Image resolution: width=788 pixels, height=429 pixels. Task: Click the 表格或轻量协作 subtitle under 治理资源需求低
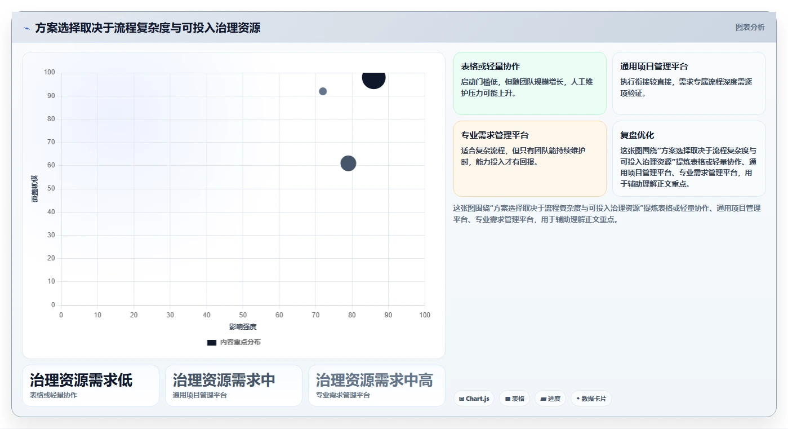54,395
